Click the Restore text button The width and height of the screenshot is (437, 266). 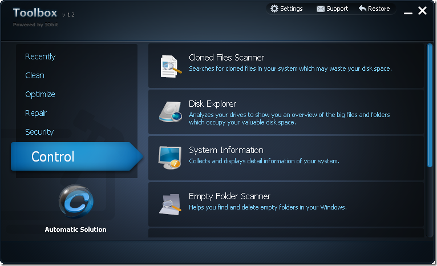[x=379, y=9]
